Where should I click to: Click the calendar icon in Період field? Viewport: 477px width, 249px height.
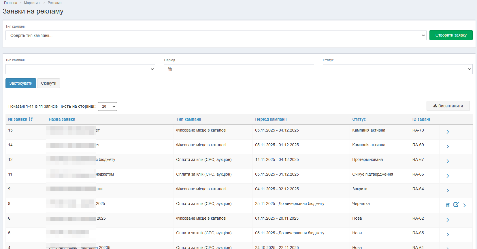click(x=169, y=69)
